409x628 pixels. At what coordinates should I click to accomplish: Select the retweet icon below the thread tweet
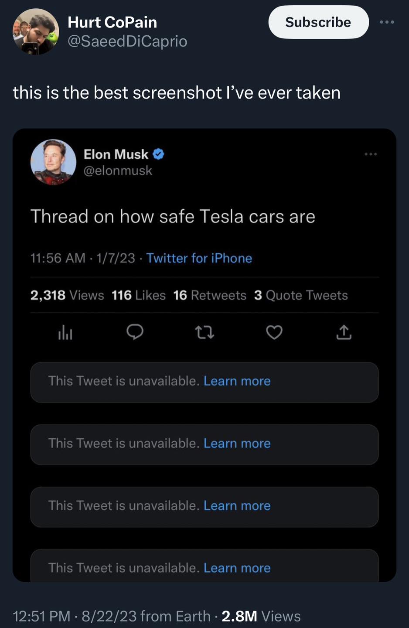204,333
